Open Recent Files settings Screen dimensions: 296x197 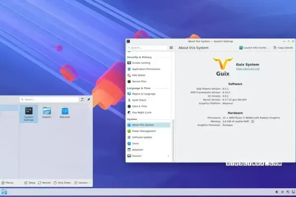(148, 81)
